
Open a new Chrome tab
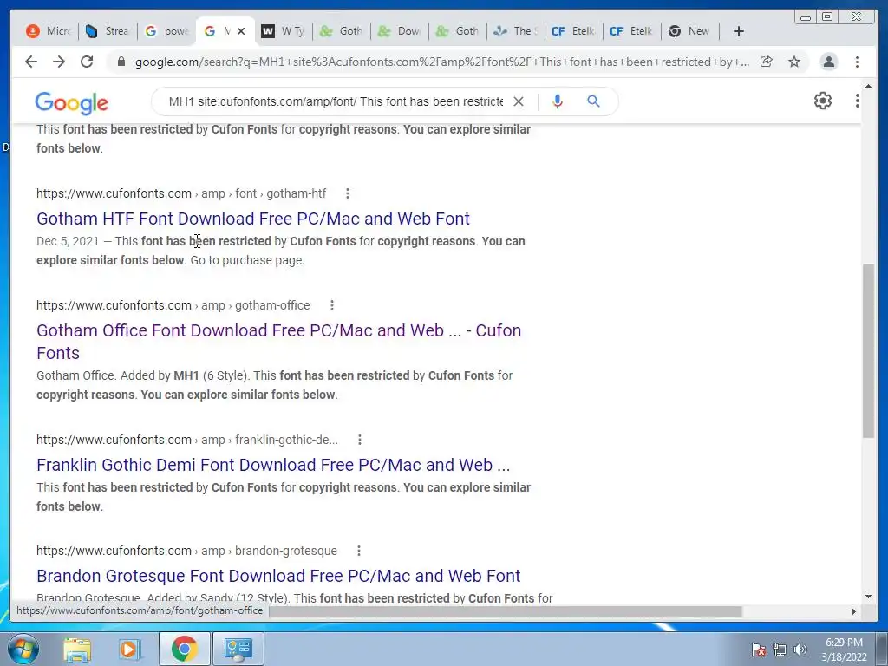point(739,31)
